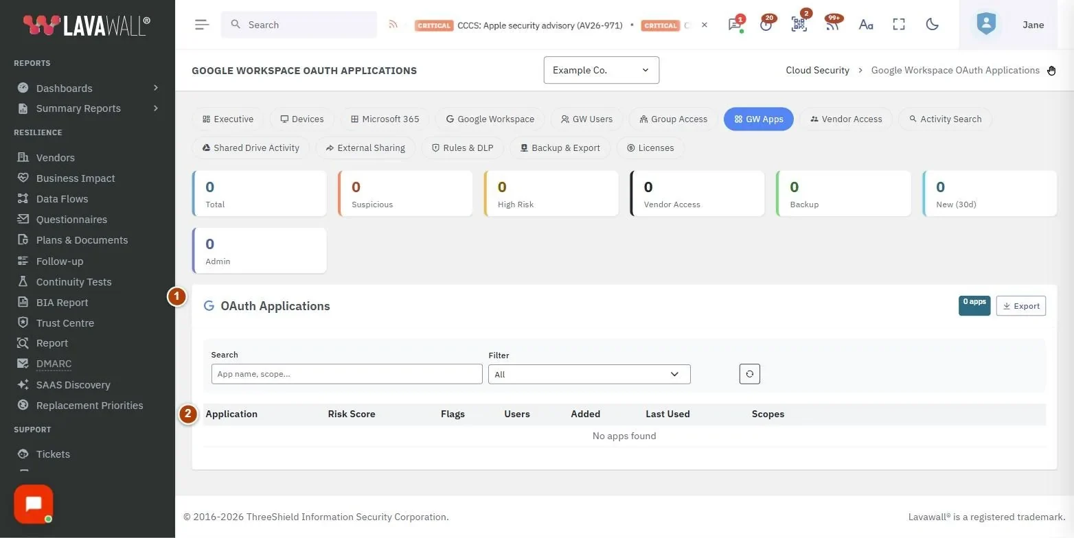Switch to the Group Access tab

point(673,119)
